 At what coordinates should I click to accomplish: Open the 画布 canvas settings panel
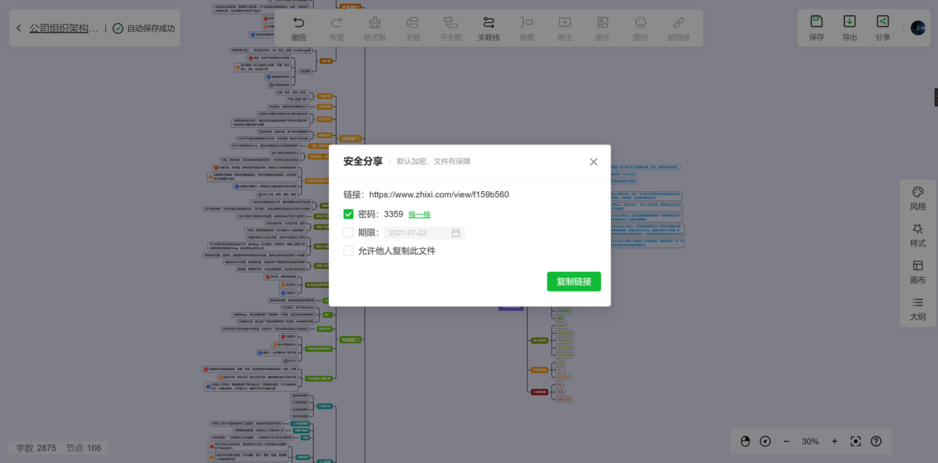coord(918,272)
